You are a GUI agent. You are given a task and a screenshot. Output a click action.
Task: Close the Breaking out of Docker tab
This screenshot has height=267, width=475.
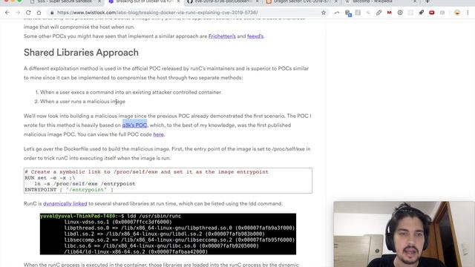[178, 1]
